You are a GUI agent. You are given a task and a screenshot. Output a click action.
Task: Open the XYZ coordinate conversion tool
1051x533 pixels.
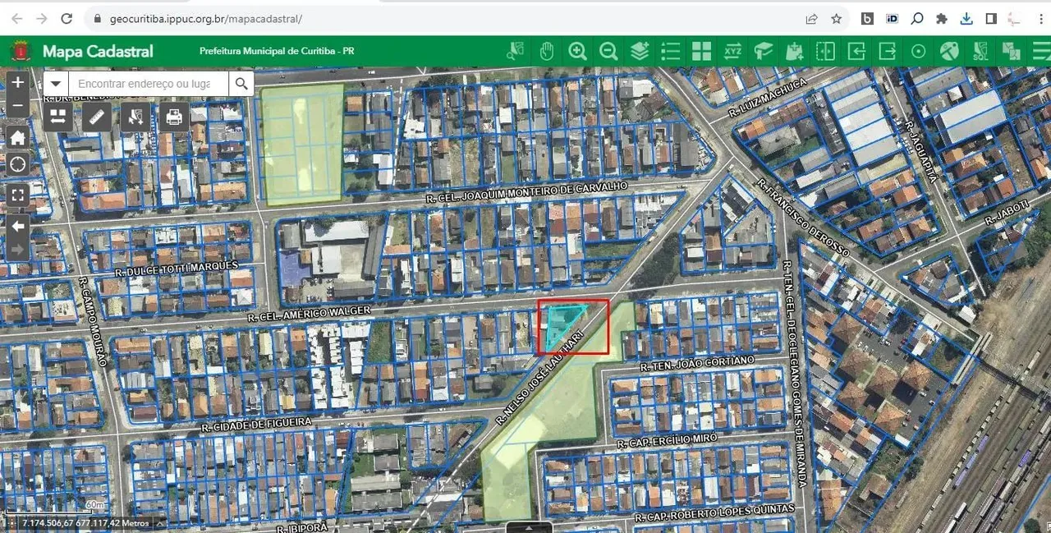(x=732, y=51)
